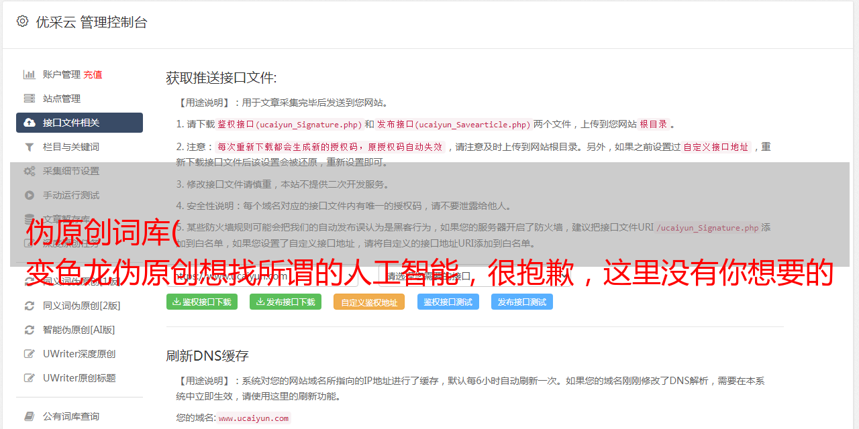859x429 pixels.
Task: Click the blue 发布接口测试 button
Action: 522,302
